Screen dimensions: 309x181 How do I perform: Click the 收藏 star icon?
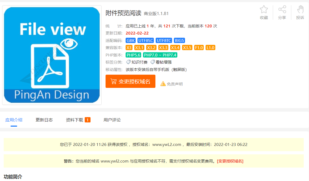click(x=264, y=10)
